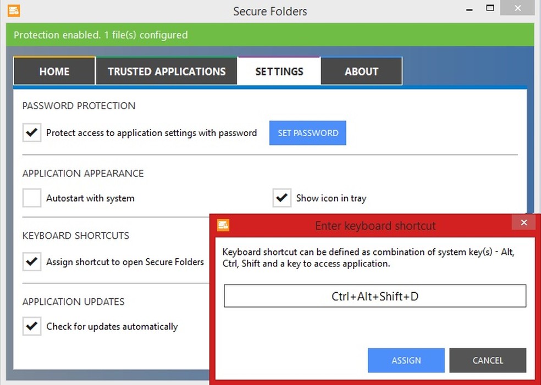
Task: Switch to the Home tab
Action: pyautogui.click(x=54, y=71)
